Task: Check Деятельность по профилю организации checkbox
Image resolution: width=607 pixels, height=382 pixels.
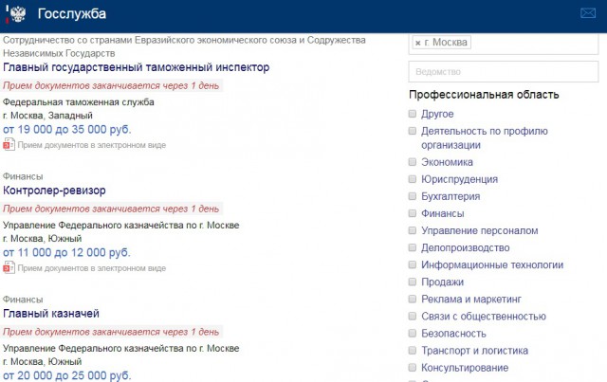Action: pos(413,131)
